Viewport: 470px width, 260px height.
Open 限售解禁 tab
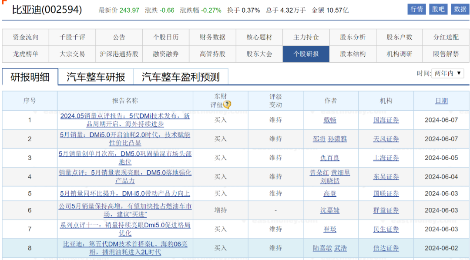click(446, 54)
